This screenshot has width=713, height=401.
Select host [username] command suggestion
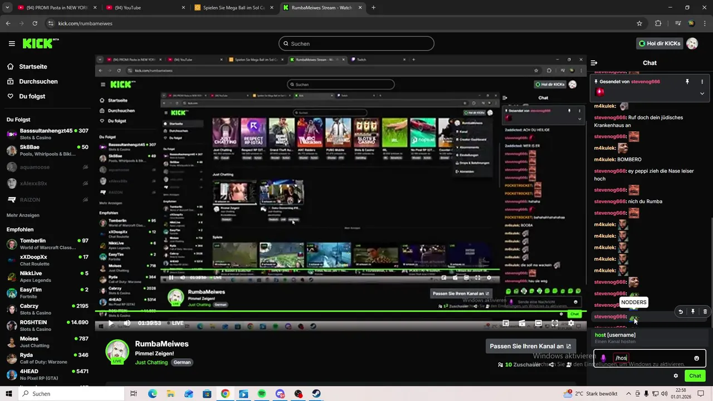(649, 338)
